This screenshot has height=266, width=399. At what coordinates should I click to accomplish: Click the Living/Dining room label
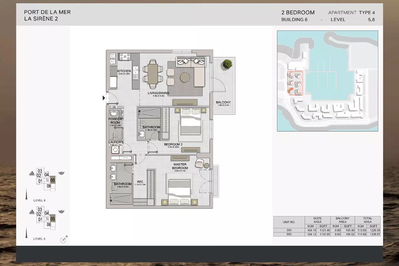click(159, 93)
